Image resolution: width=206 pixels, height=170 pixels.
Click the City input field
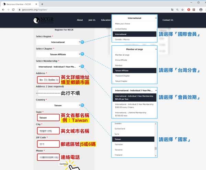point(48,131)
